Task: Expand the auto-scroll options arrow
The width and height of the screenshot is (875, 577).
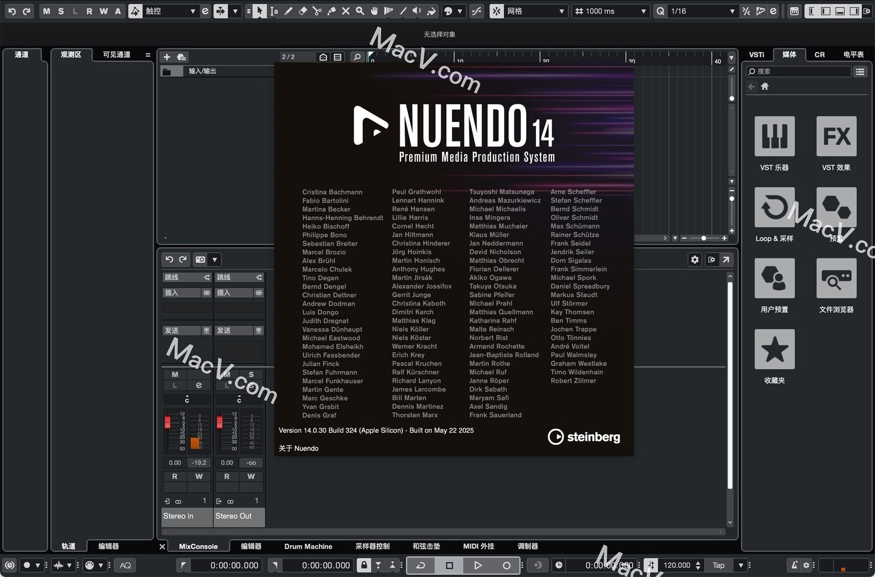Action: point(235,11)
